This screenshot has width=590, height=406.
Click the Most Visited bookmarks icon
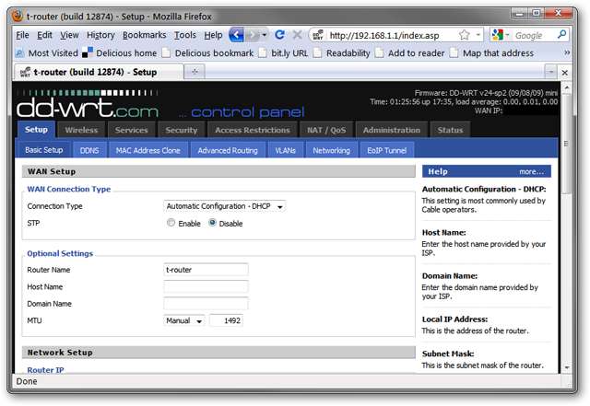point(20,53)
